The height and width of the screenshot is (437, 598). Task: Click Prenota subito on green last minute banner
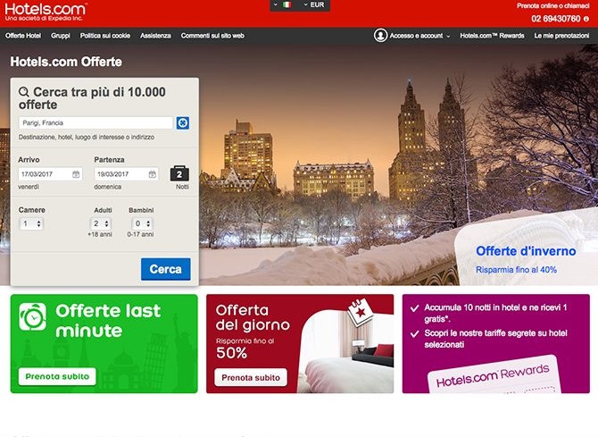pos(57,376)
